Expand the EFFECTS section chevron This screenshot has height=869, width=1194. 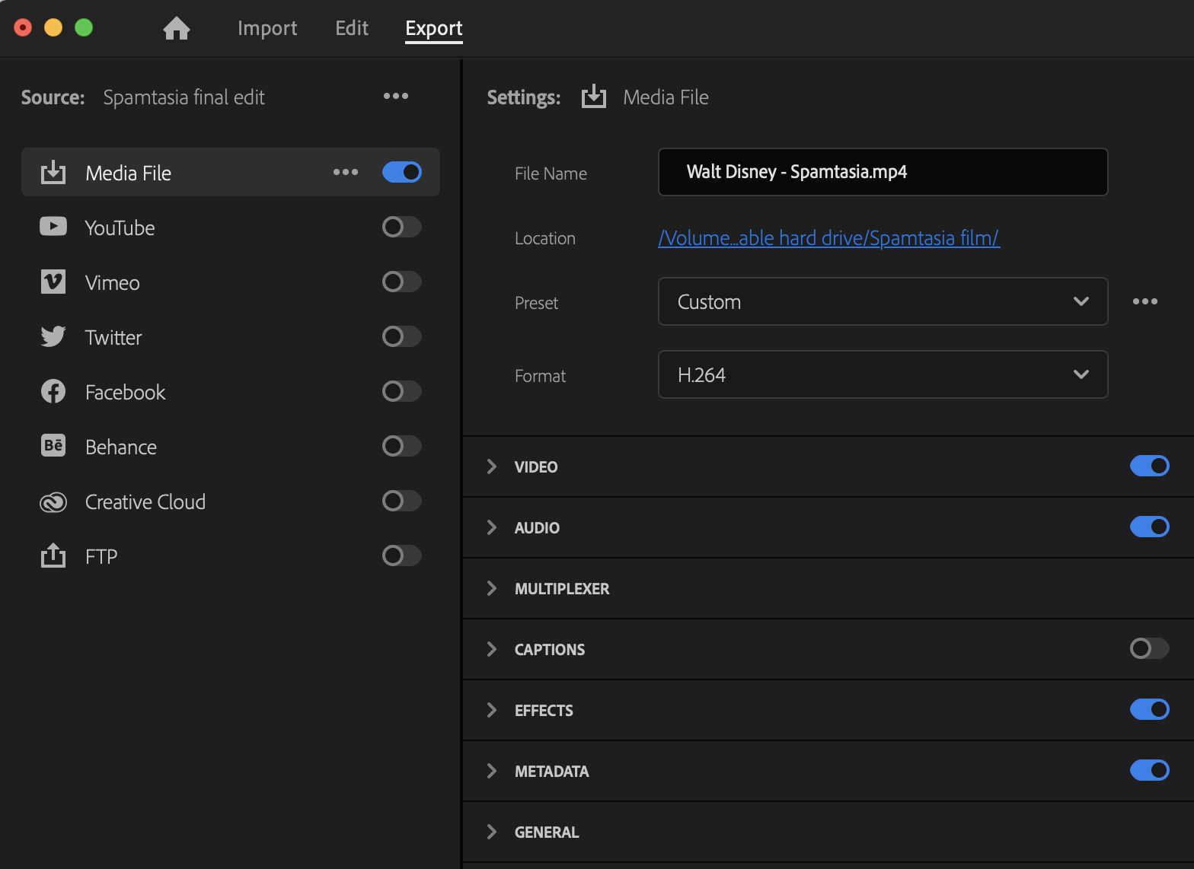[x=492, y=710]
